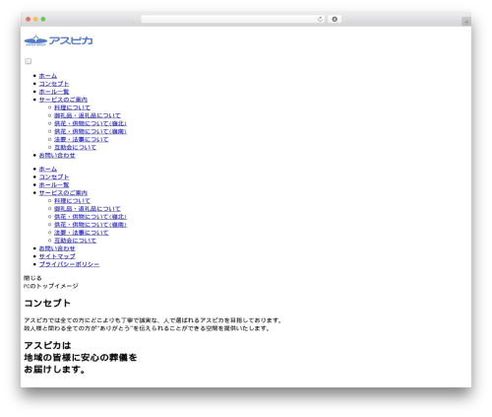
Task: Click the heading line お届けします。
Action: (54, 370)
